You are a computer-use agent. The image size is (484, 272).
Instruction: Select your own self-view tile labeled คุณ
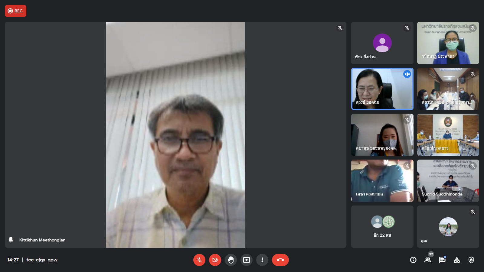pyautogui.click(x=448, y=226)
